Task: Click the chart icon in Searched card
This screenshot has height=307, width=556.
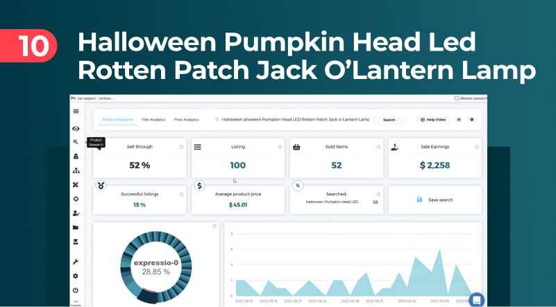Action: [376, 202]
